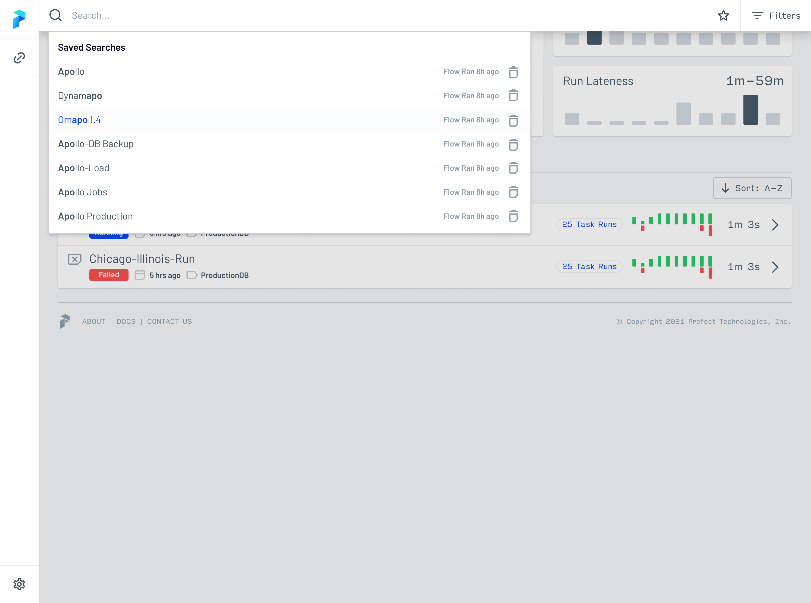Open the Sort: A-Z dropdown
811x603 pixels.
(x=752, y=188)
